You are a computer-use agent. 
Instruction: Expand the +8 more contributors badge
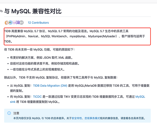22,22
